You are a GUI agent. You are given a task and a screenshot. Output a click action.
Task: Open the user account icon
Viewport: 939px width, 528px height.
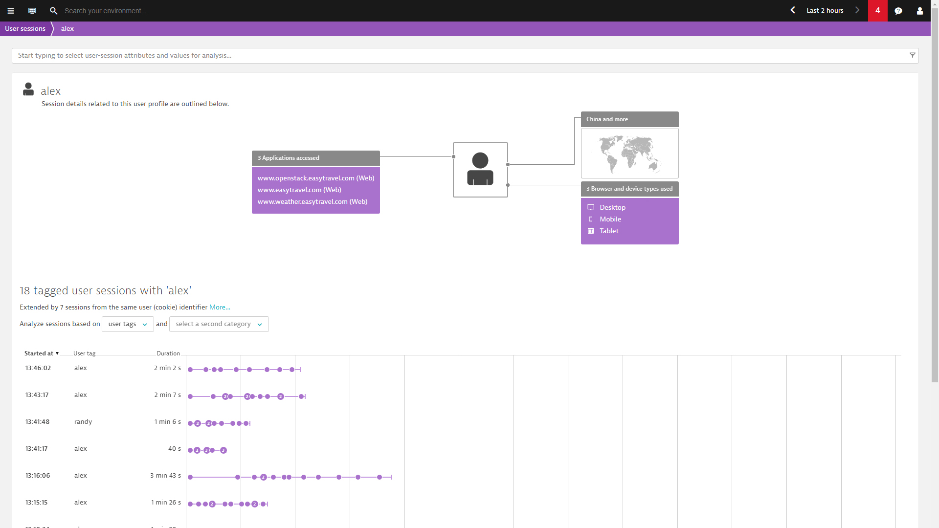920,11
